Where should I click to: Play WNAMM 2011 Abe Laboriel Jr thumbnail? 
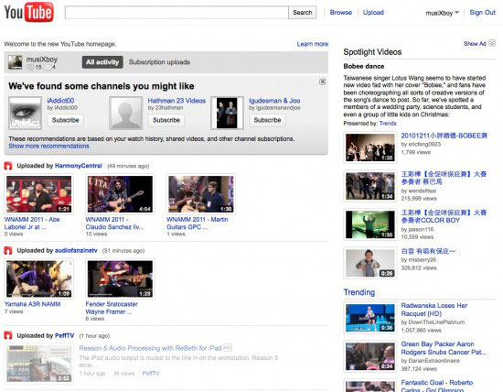[x=38, y=194]
